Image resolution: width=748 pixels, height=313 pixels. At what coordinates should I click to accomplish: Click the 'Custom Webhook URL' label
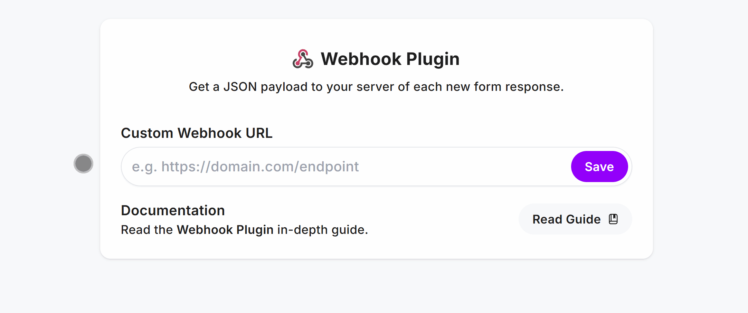coord(197,133)
